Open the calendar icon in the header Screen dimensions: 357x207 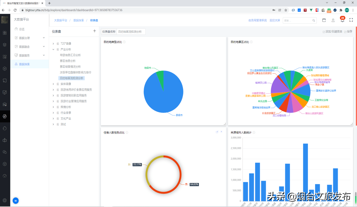tap(324, 20)
